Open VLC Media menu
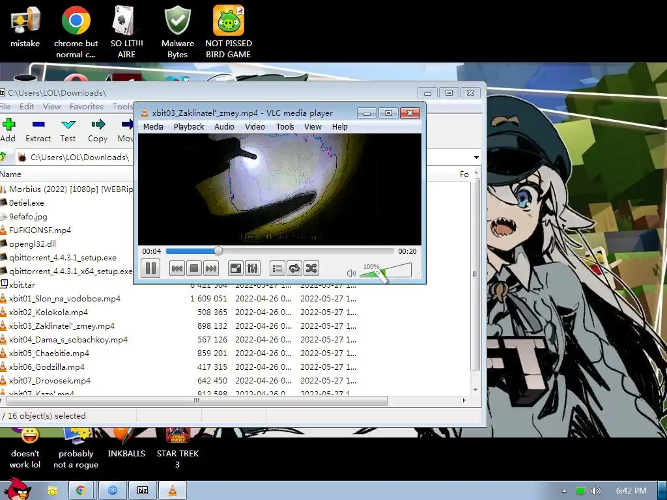The height and width of the screenshot is (500, 667). tap(153, 127)
